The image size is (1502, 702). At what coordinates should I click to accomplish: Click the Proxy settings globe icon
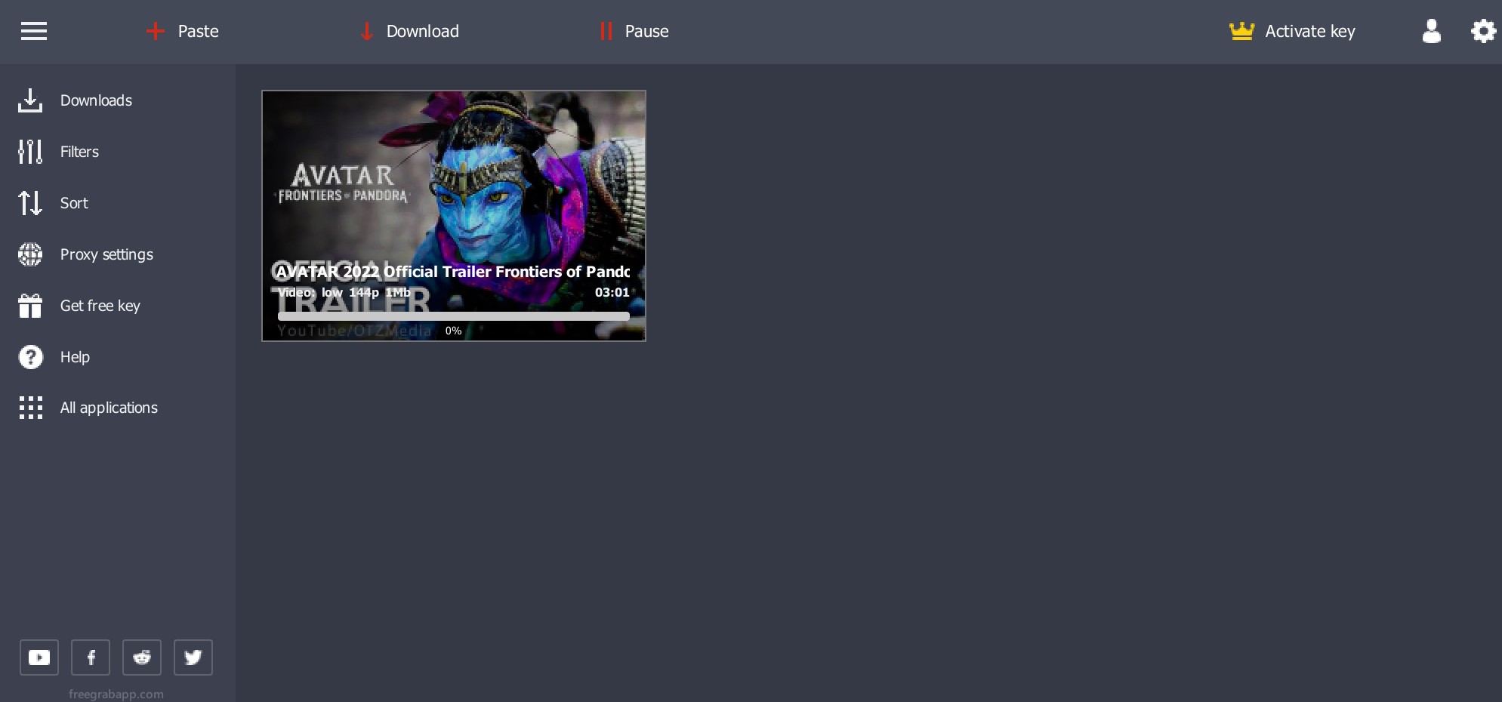[x=30, y=254]
